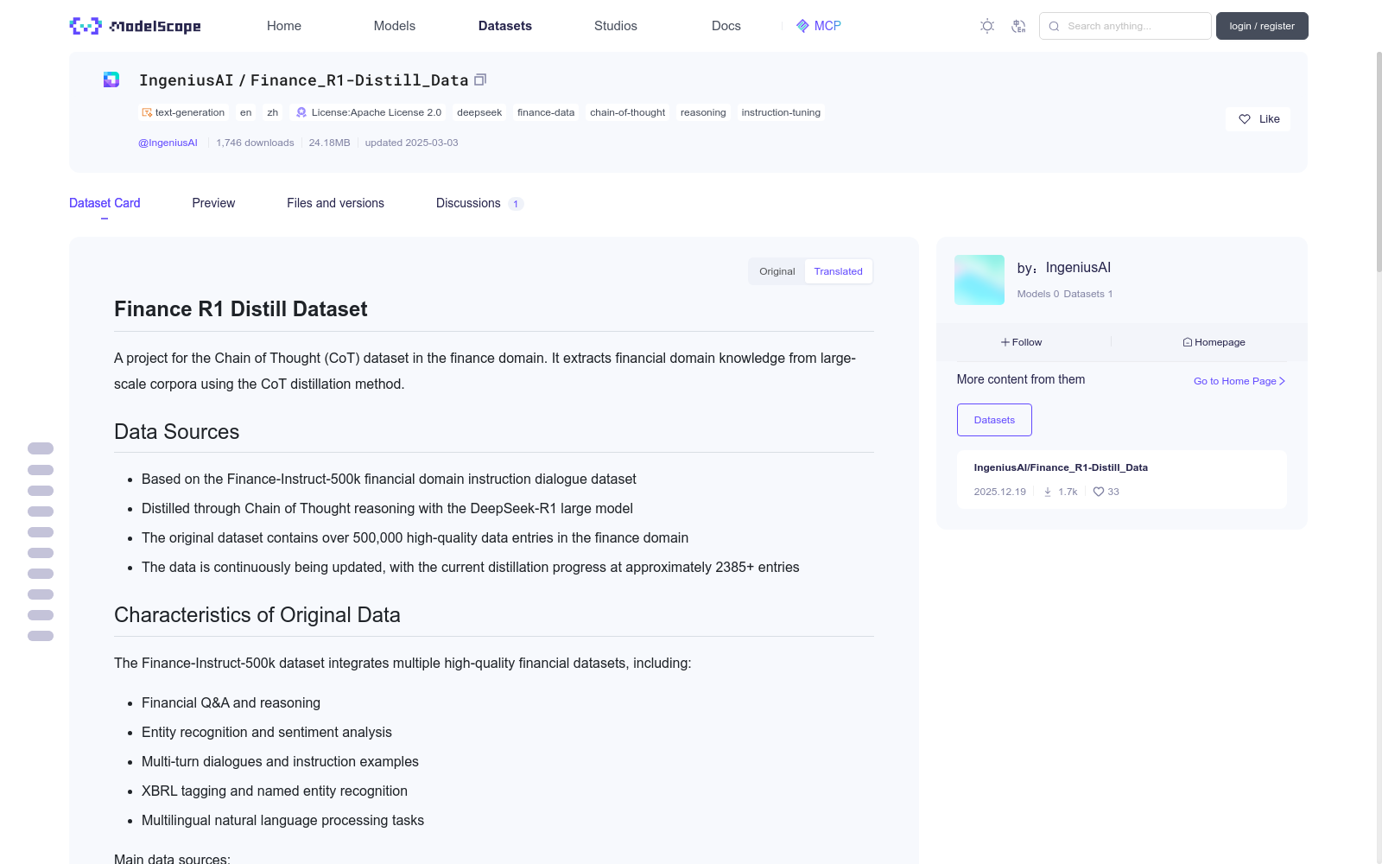Click the text-generation task tag
This screenshot has width=1382, height=864.
point(183,112)
